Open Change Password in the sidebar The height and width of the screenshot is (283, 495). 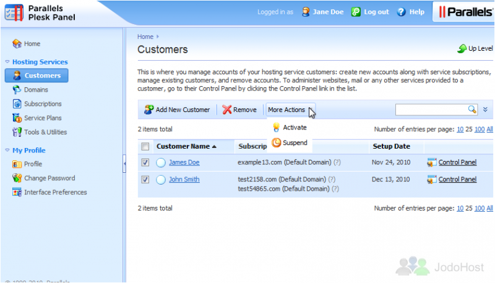click(49, 178)
